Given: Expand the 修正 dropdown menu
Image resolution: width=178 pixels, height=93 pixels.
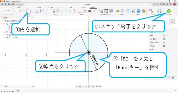Looking at the screenshot, I should pyautogui.click(x=56, y=15).
